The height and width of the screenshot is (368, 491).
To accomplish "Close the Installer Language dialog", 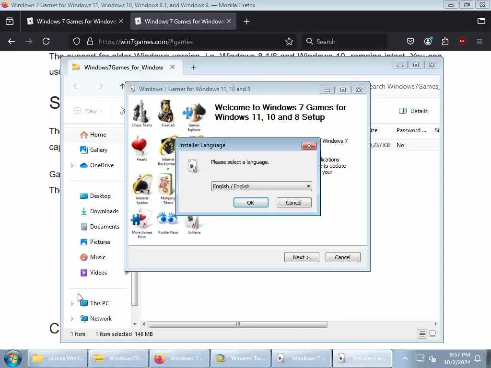I will [309, 146].
